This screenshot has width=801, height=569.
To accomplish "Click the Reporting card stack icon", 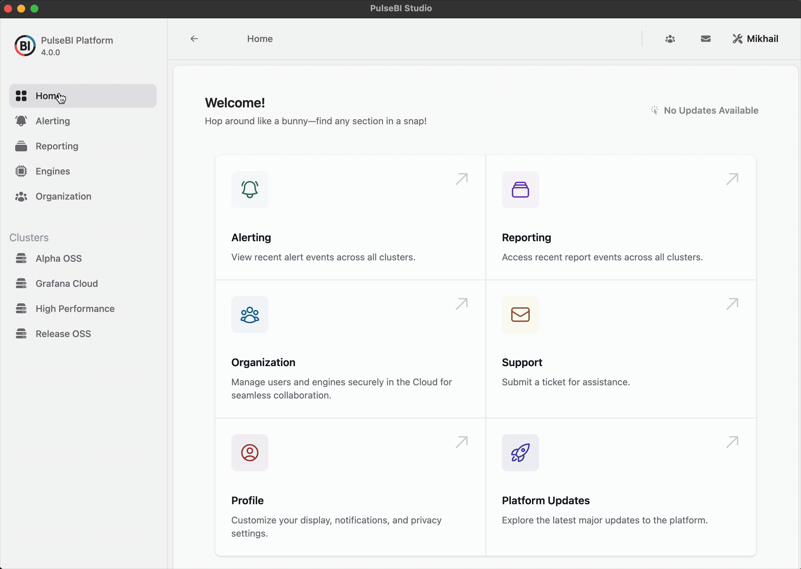I will tap(520, 190).
